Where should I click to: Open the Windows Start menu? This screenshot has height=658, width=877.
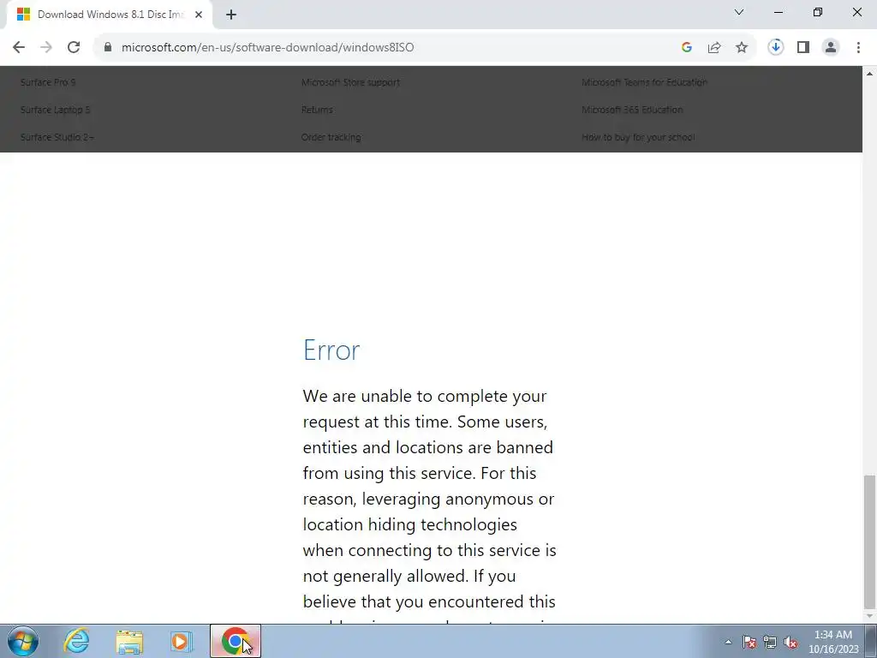(x=23, y=641)
